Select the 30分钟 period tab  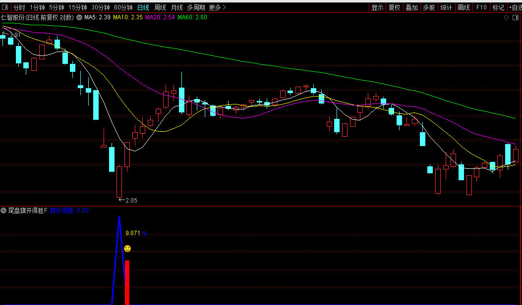(101, 7)
